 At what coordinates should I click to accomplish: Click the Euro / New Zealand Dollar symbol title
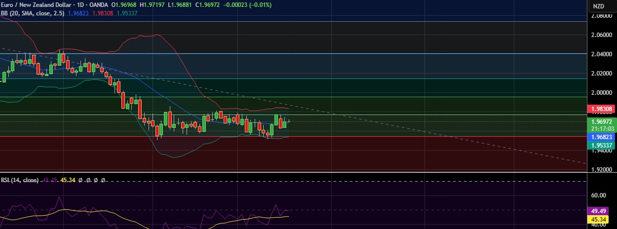pyautogui.click(x=37, y=4)
